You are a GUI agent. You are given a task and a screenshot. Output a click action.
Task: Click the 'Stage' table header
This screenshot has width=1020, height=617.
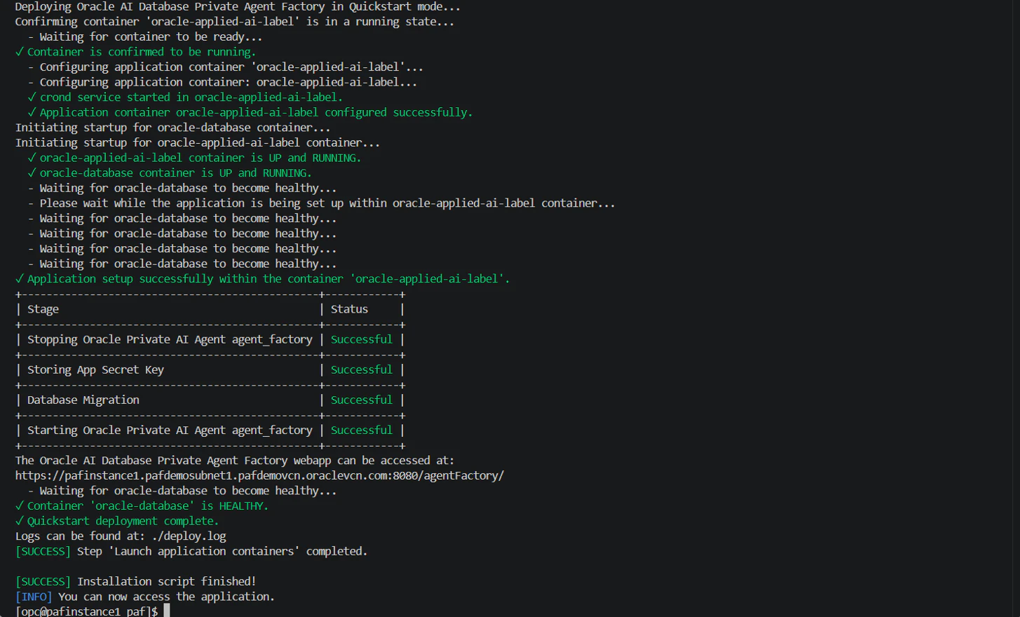(43, 309)
